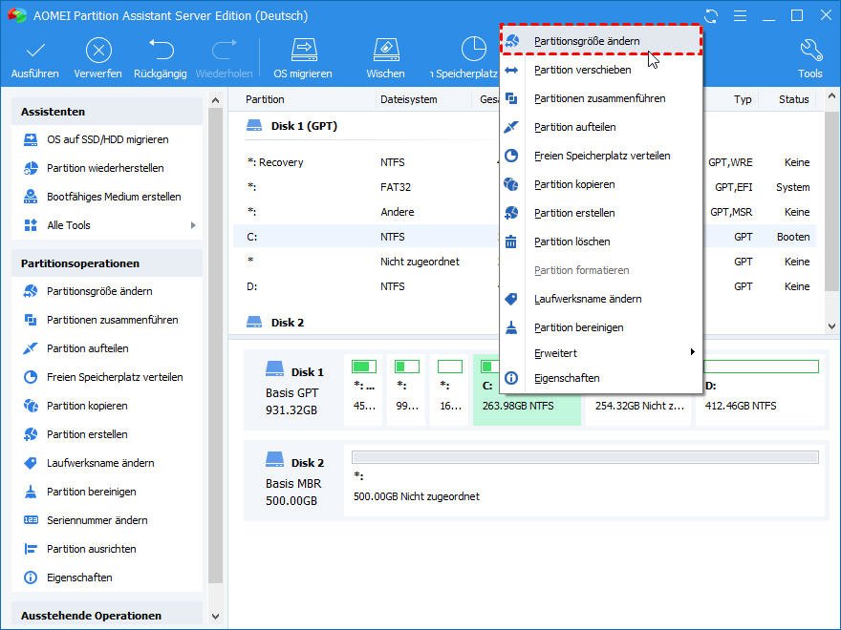Choose Partition bereinigen in context menu
Image resolution: width=841 pixels, height=630 pixels.
(x=601, y=327)
